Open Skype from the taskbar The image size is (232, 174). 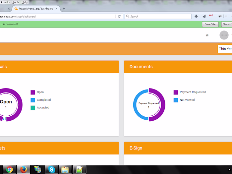[51, 169]
